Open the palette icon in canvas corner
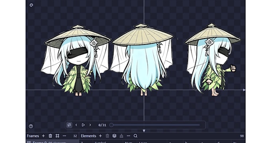Screen dimensions: 271x143 click(31, 5)
